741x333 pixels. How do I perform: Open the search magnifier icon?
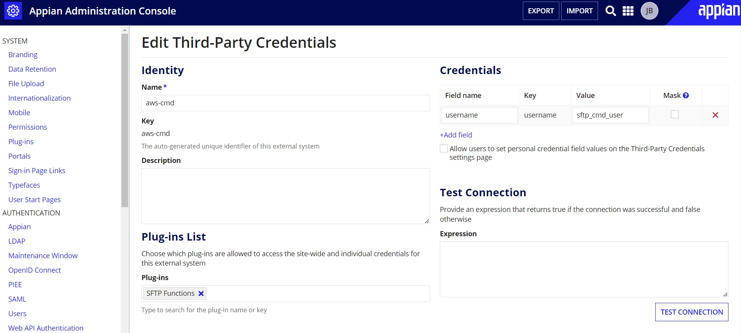(611, 11)
